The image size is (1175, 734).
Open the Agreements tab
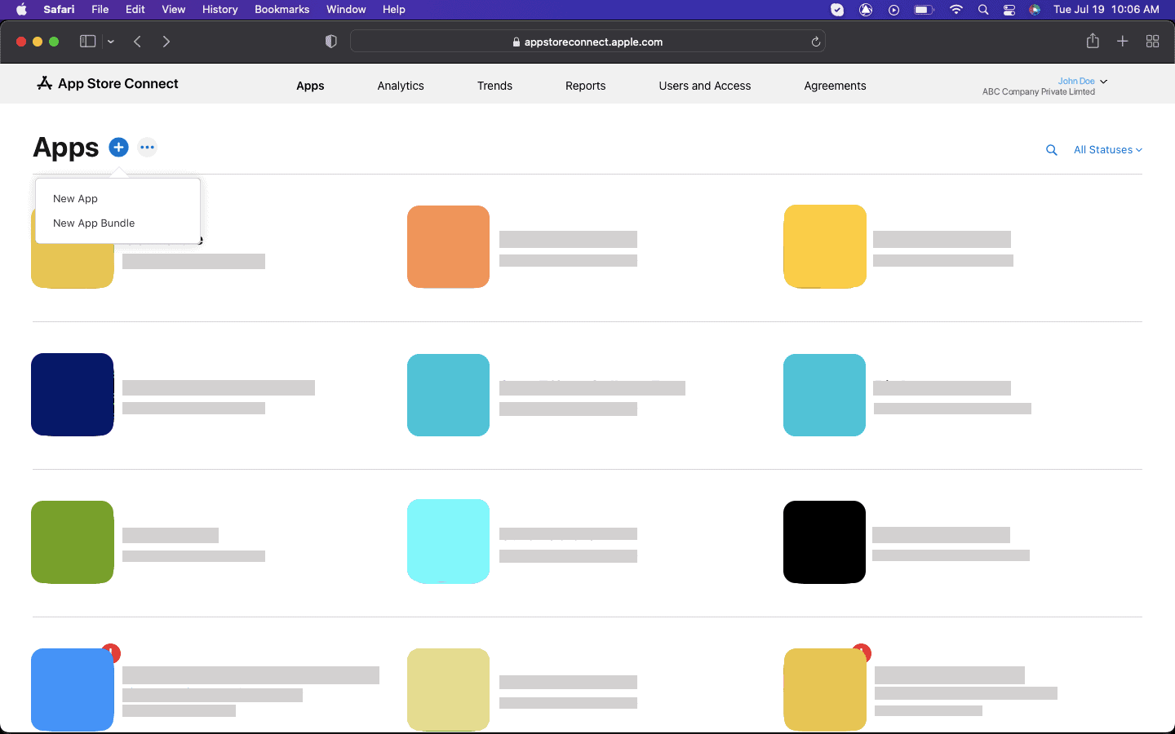click(835, 86)
